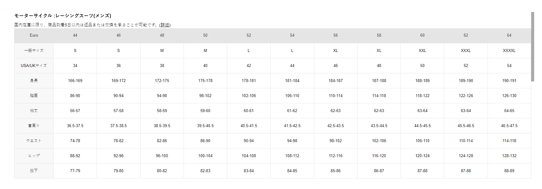Click the ウエスト row label
This screenshot has width=542, height=189.
pyautogui.click(x=34, y=141)
